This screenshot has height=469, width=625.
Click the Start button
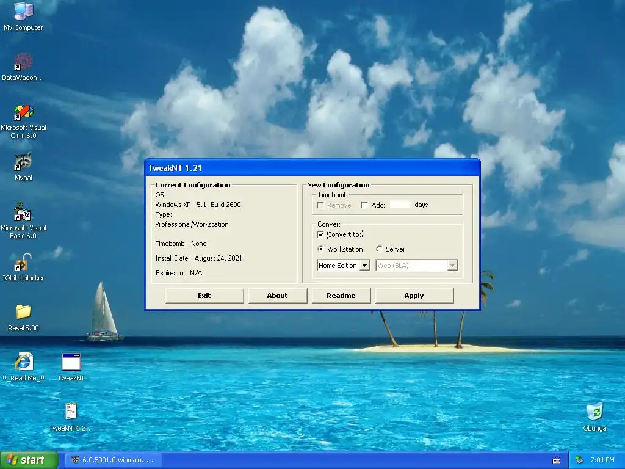(x=29, y=460)
